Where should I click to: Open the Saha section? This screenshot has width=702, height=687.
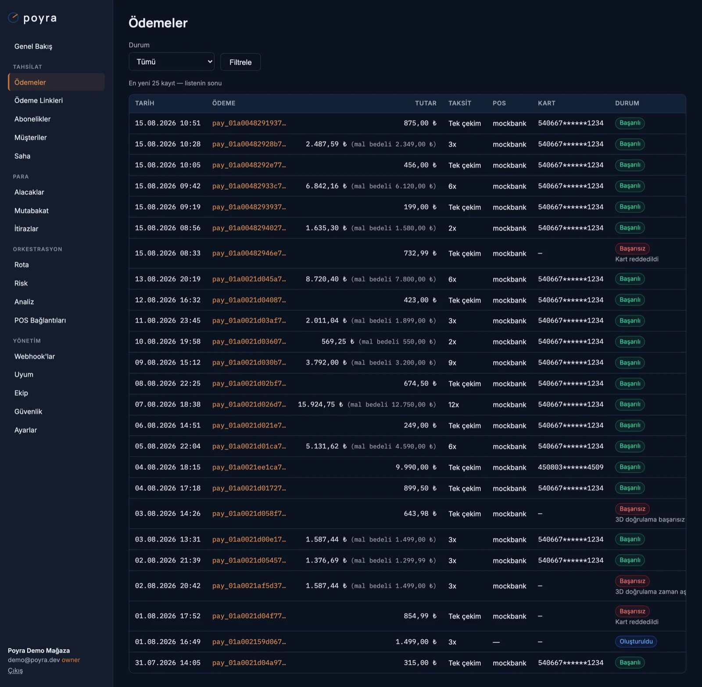pos(22,156)
